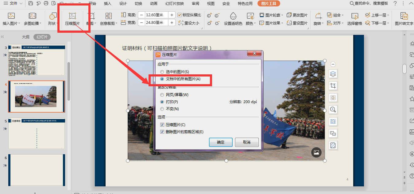Toggle the 锁定纵横比 checkbox
This screenshot has width=414, height=194.
pos(180,15)
